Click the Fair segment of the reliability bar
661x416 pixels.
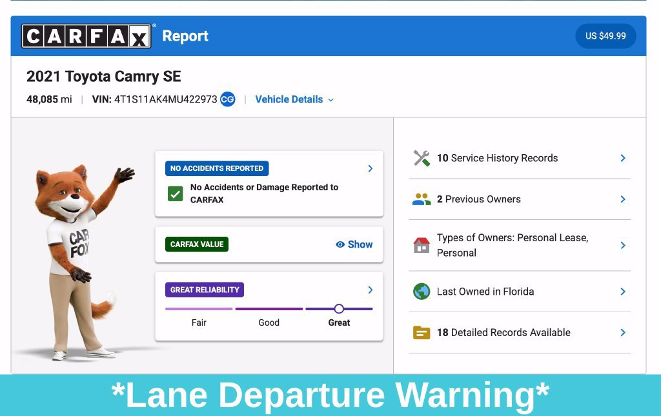(x=199, y=309)
